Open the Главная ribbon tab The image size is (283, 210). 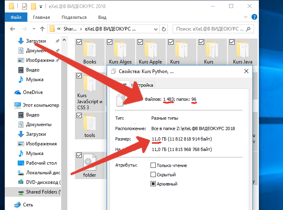point(41,17)
